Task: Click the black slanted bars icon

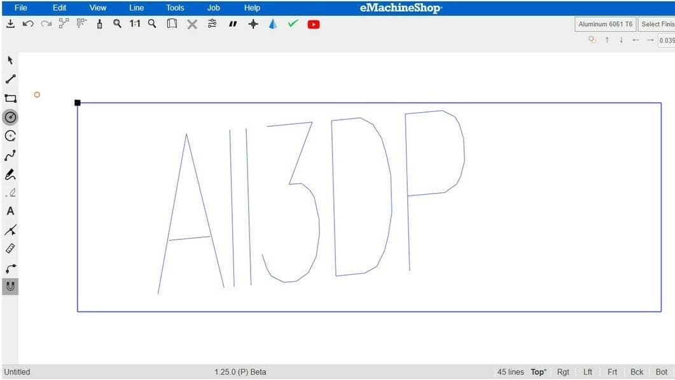Action: pyautogui.click(x=233, y=24)
